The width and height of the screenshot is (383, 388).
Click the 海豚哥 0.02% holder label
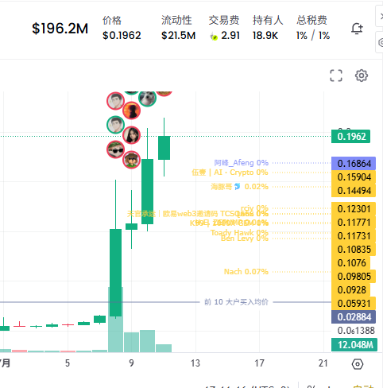pos(239,187)
